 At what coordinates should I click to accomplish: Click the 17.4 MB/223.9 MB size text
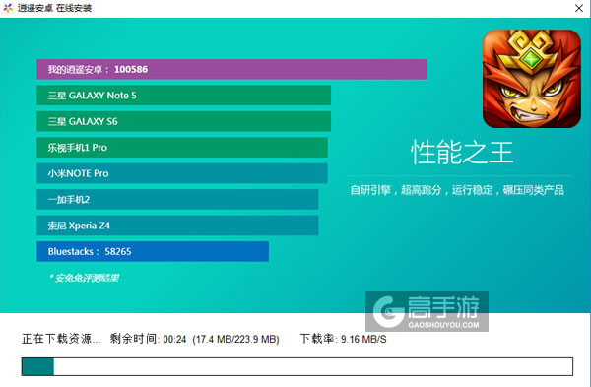(235, 339)
